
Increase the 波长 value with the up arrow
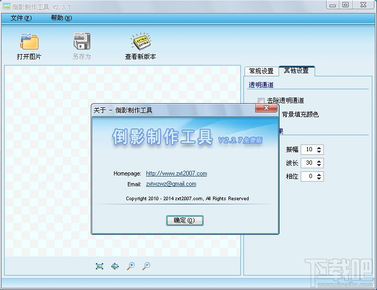(x=319, y=161)
